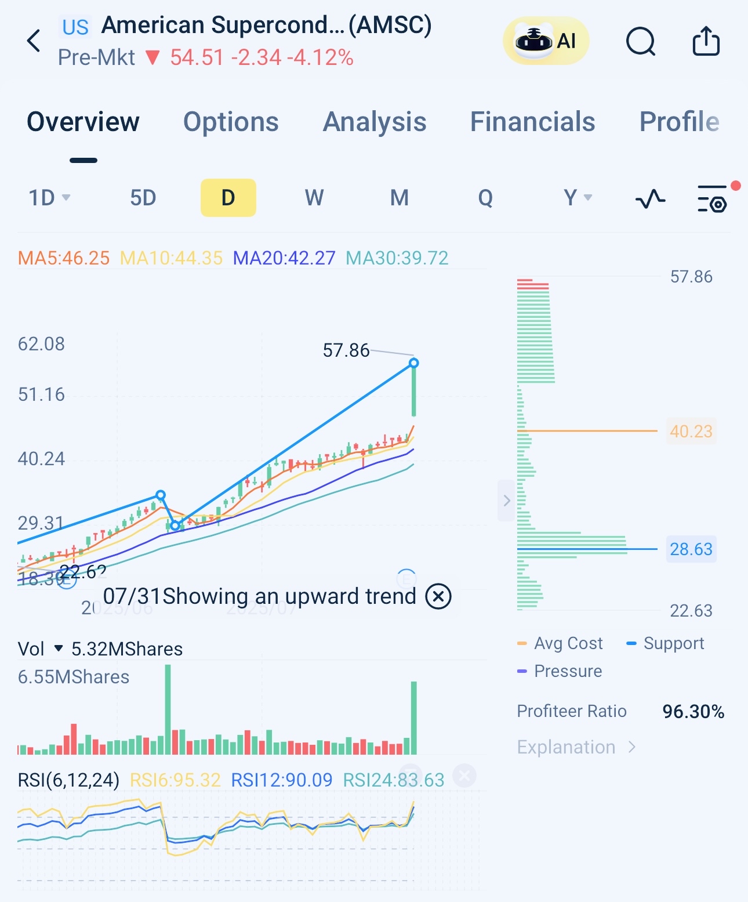Image resolution: width=748 pixels, height=902 pixels.
Task: Open the chart indicator waveform icon
Action: pyautogui.click(x=650, y=199)
